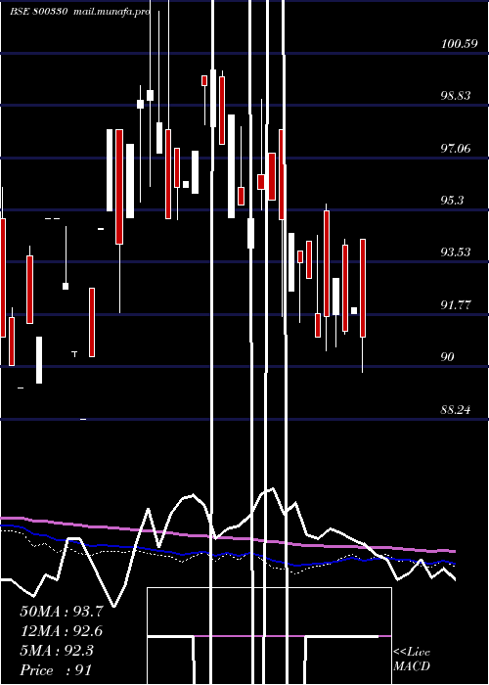Screen dimensions: 489x685
Task: Click the 95.3 price axis label
Action: pyautogui.click(x=452, y=201)
